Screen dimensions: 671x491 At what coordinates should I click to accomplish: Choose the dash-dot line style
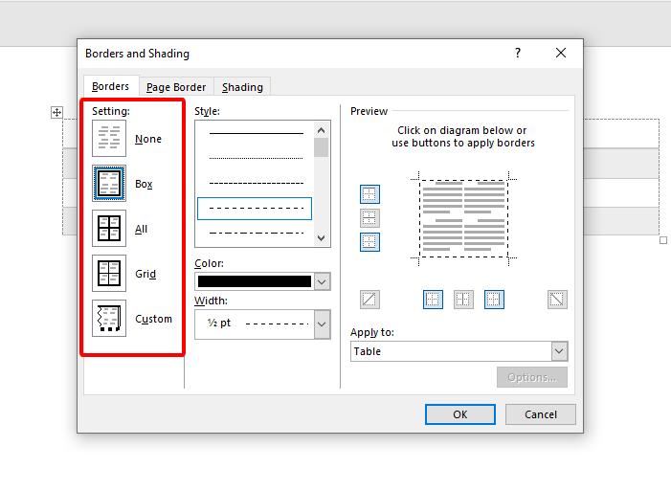256,234
